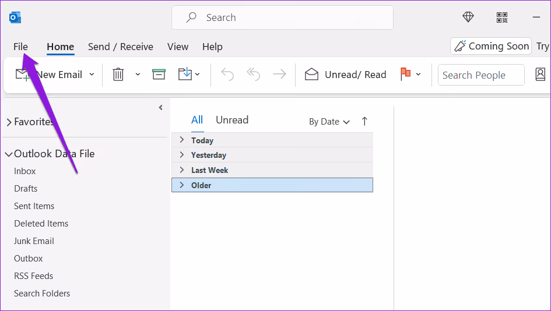Click the Move to folder icon

(185, 74)
